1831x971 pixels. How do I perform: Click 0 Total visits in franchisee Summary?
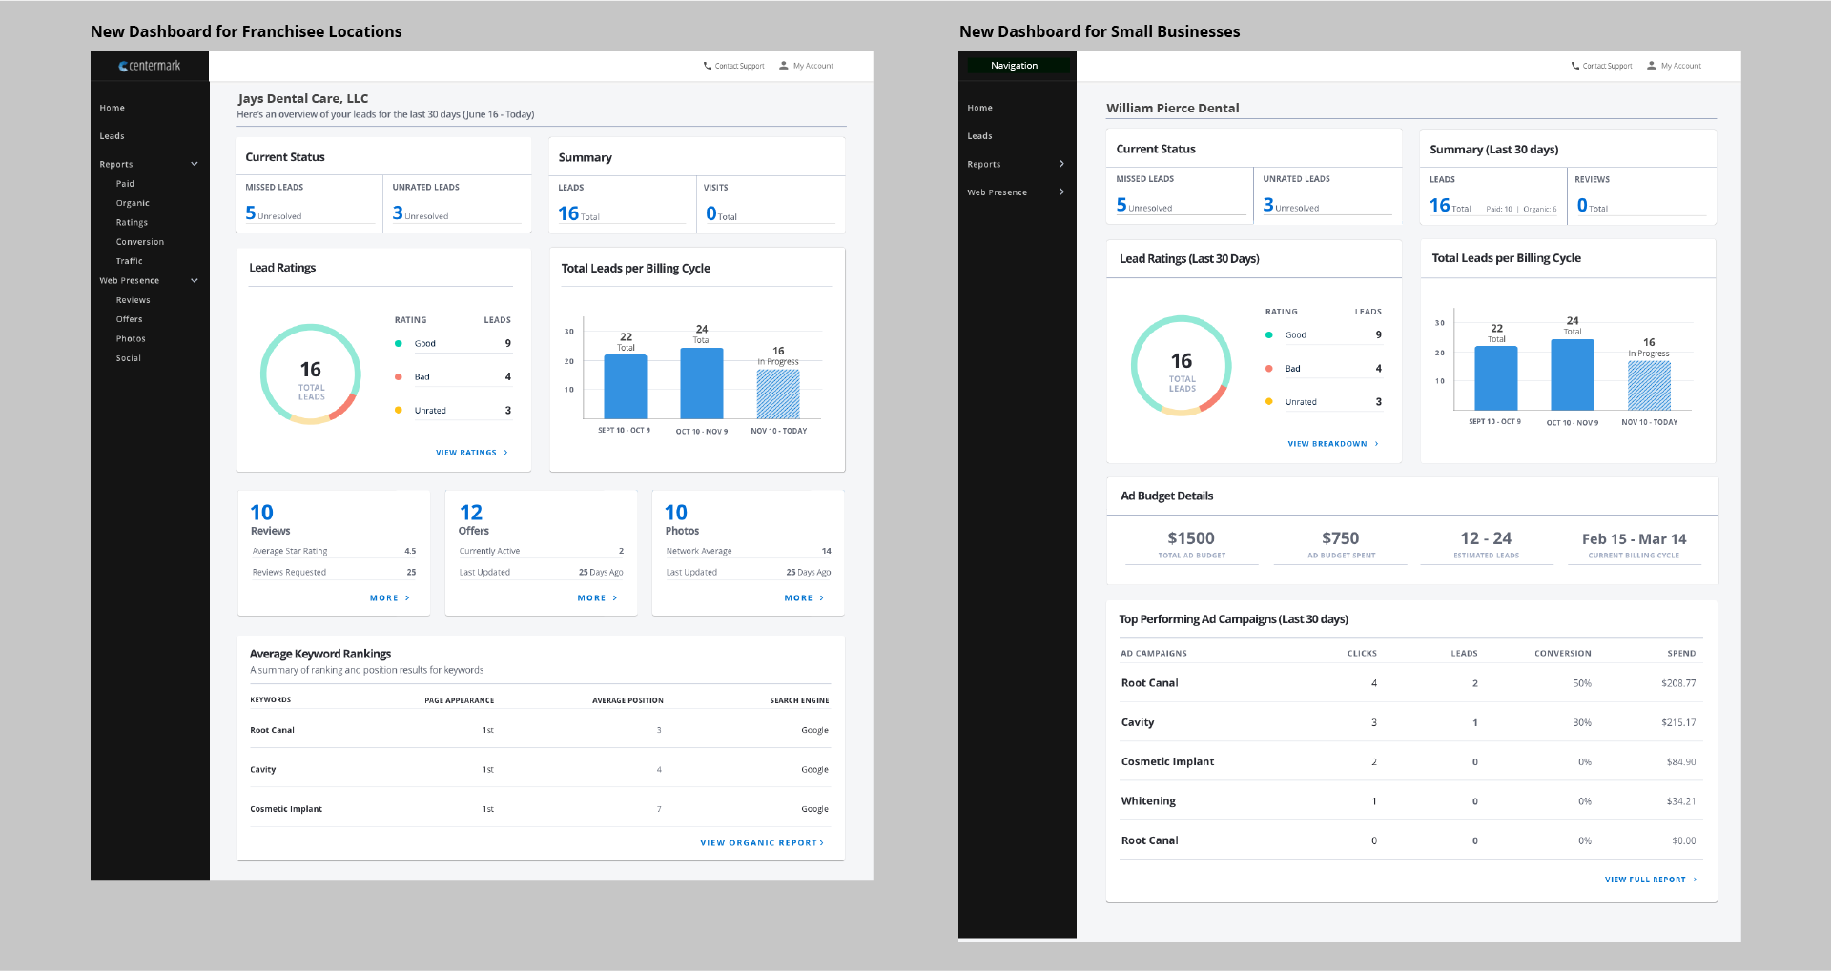point(721,214)
